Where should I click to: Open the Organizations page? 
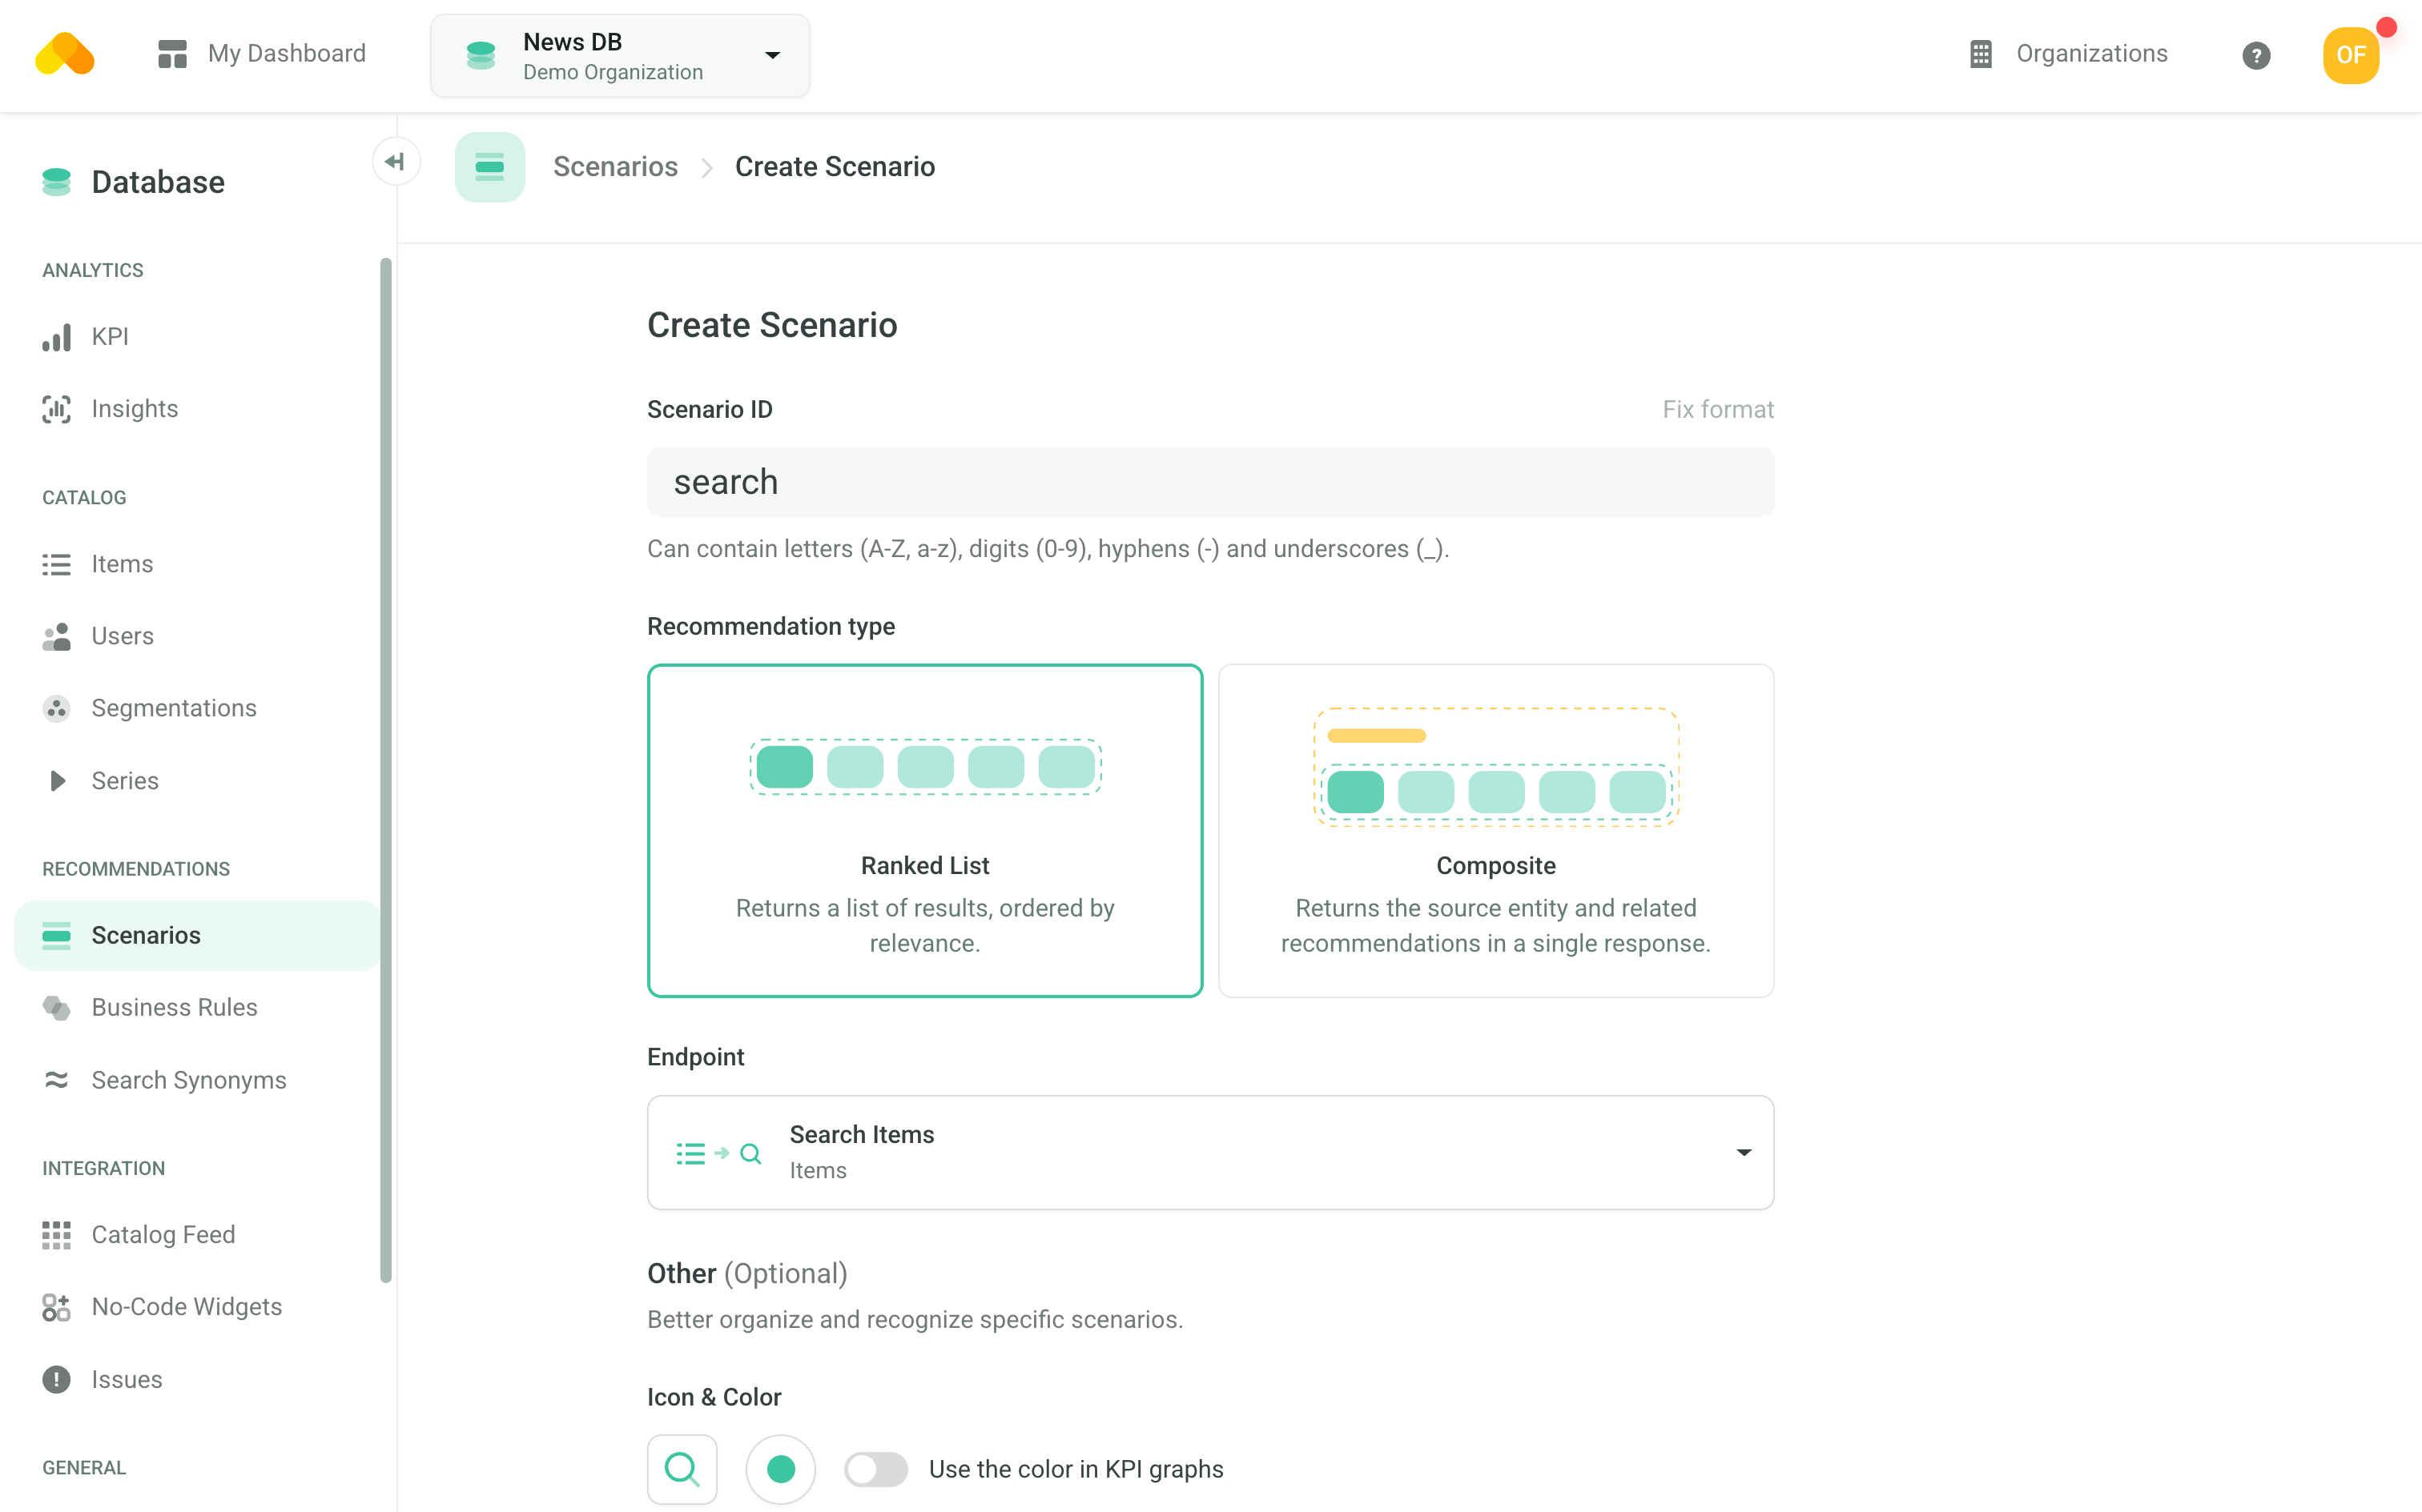click(2067, 54)
